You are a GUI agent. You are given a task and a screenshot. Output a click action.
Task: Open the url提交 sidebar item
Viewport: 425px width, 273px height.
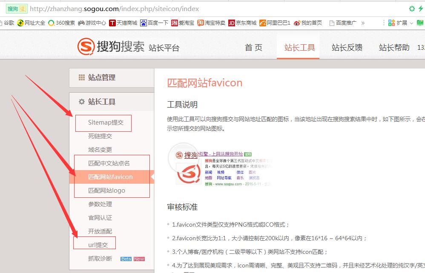click(98, 245)
